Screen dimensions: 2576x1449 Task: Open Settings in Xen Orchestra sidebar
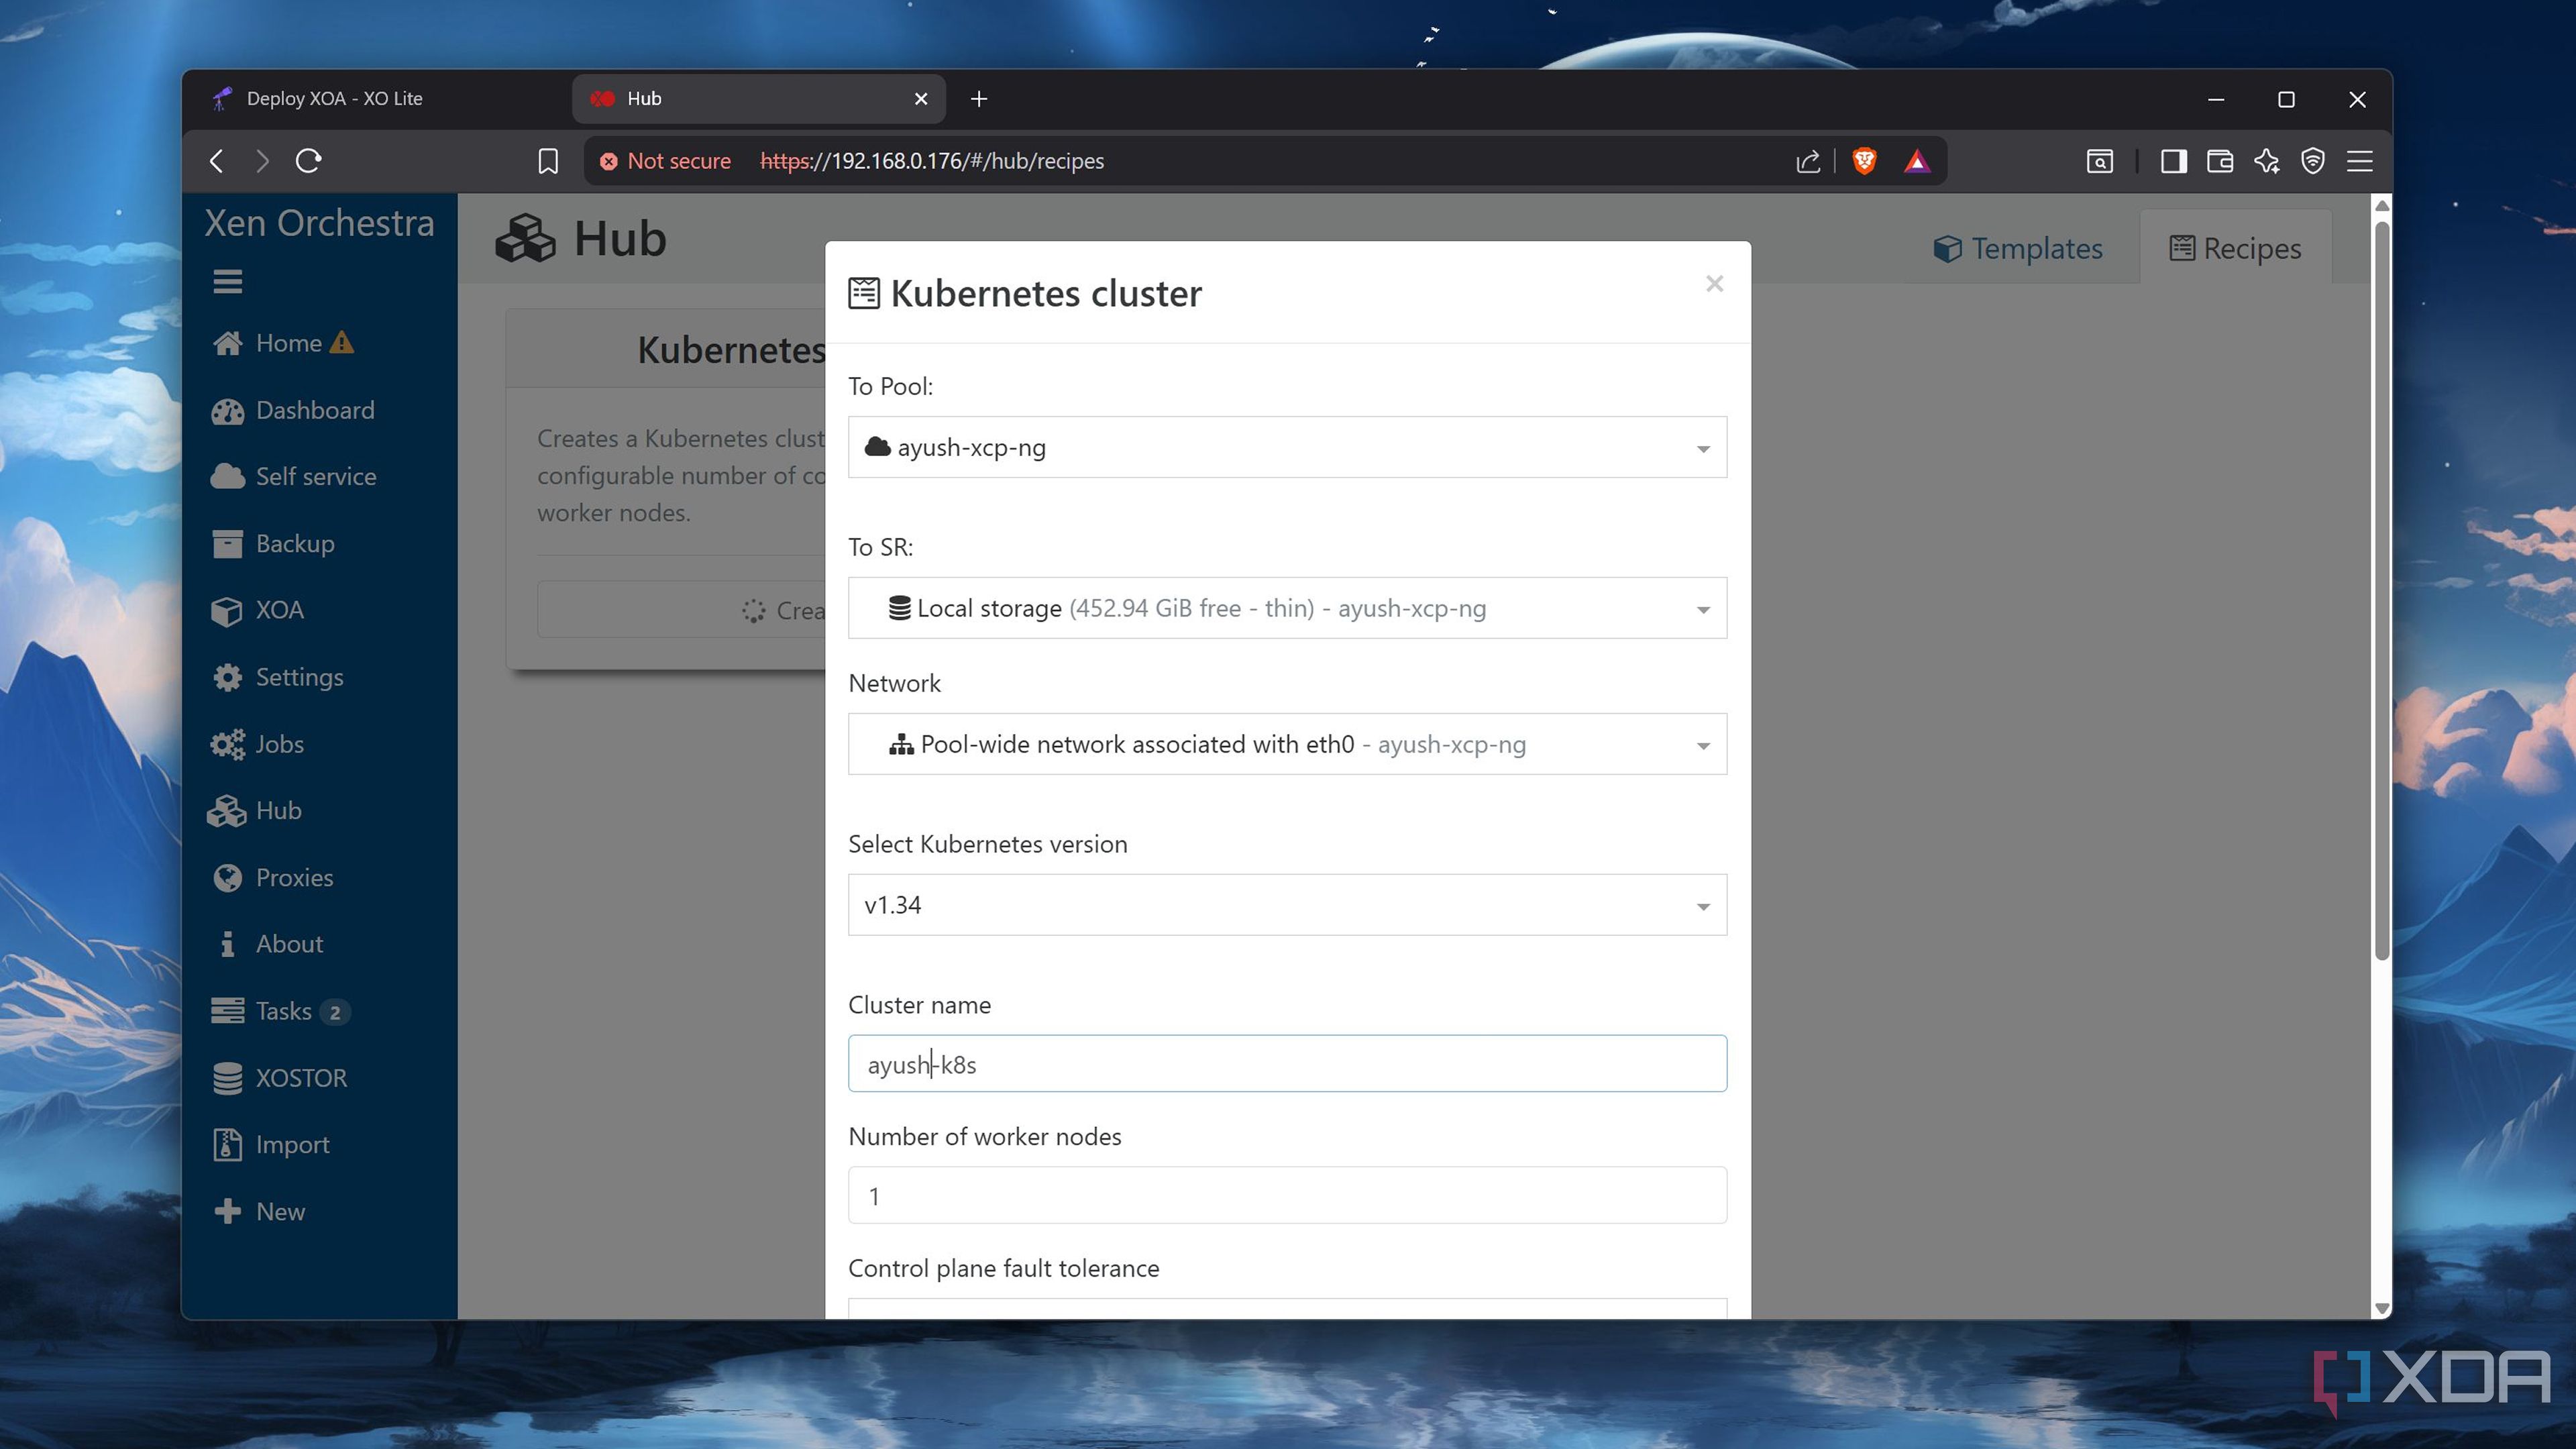coord(277,677)
